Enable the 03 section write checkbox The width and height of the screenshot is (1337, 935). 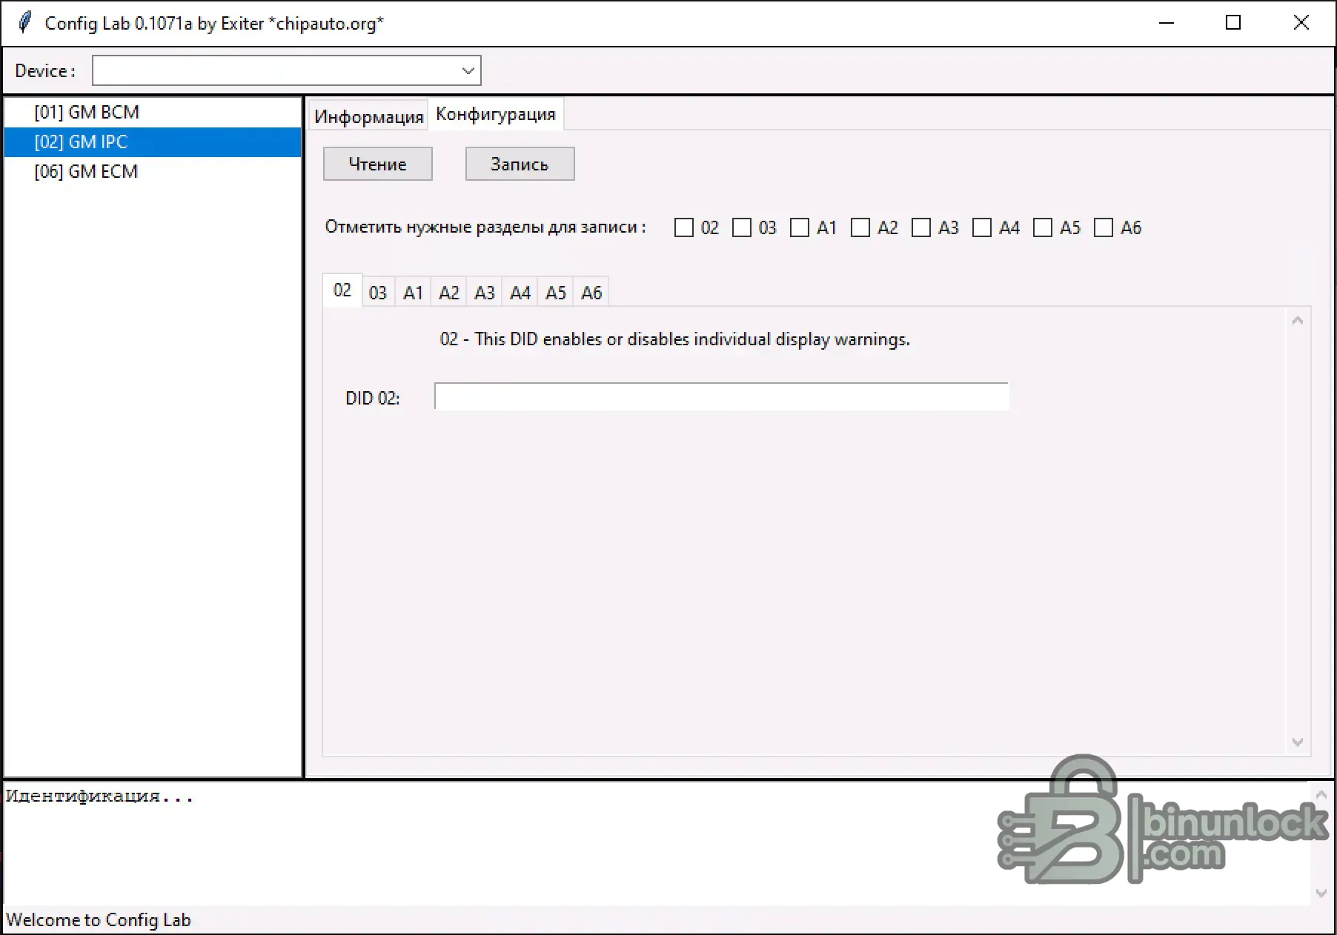click(742, 227)
